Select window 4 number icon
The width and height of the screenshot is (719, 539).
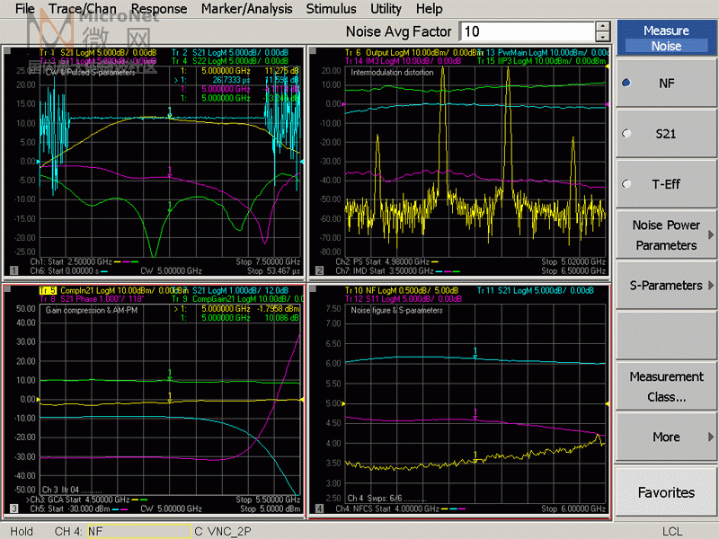point(320,508)
